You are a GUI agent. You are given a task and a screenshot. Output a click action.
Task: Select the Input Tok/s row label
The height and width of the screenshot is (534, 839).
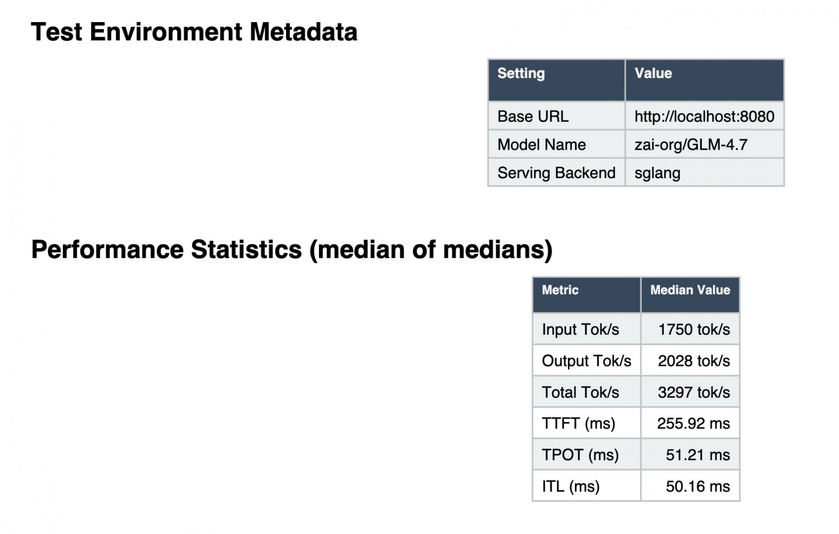point(580,329)
